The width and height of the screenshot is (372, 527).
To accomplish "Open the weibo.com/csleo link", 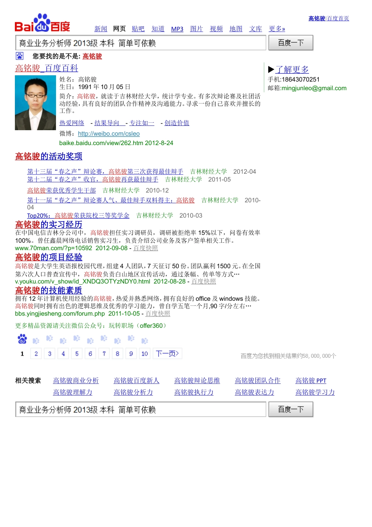I will (109, 134).
